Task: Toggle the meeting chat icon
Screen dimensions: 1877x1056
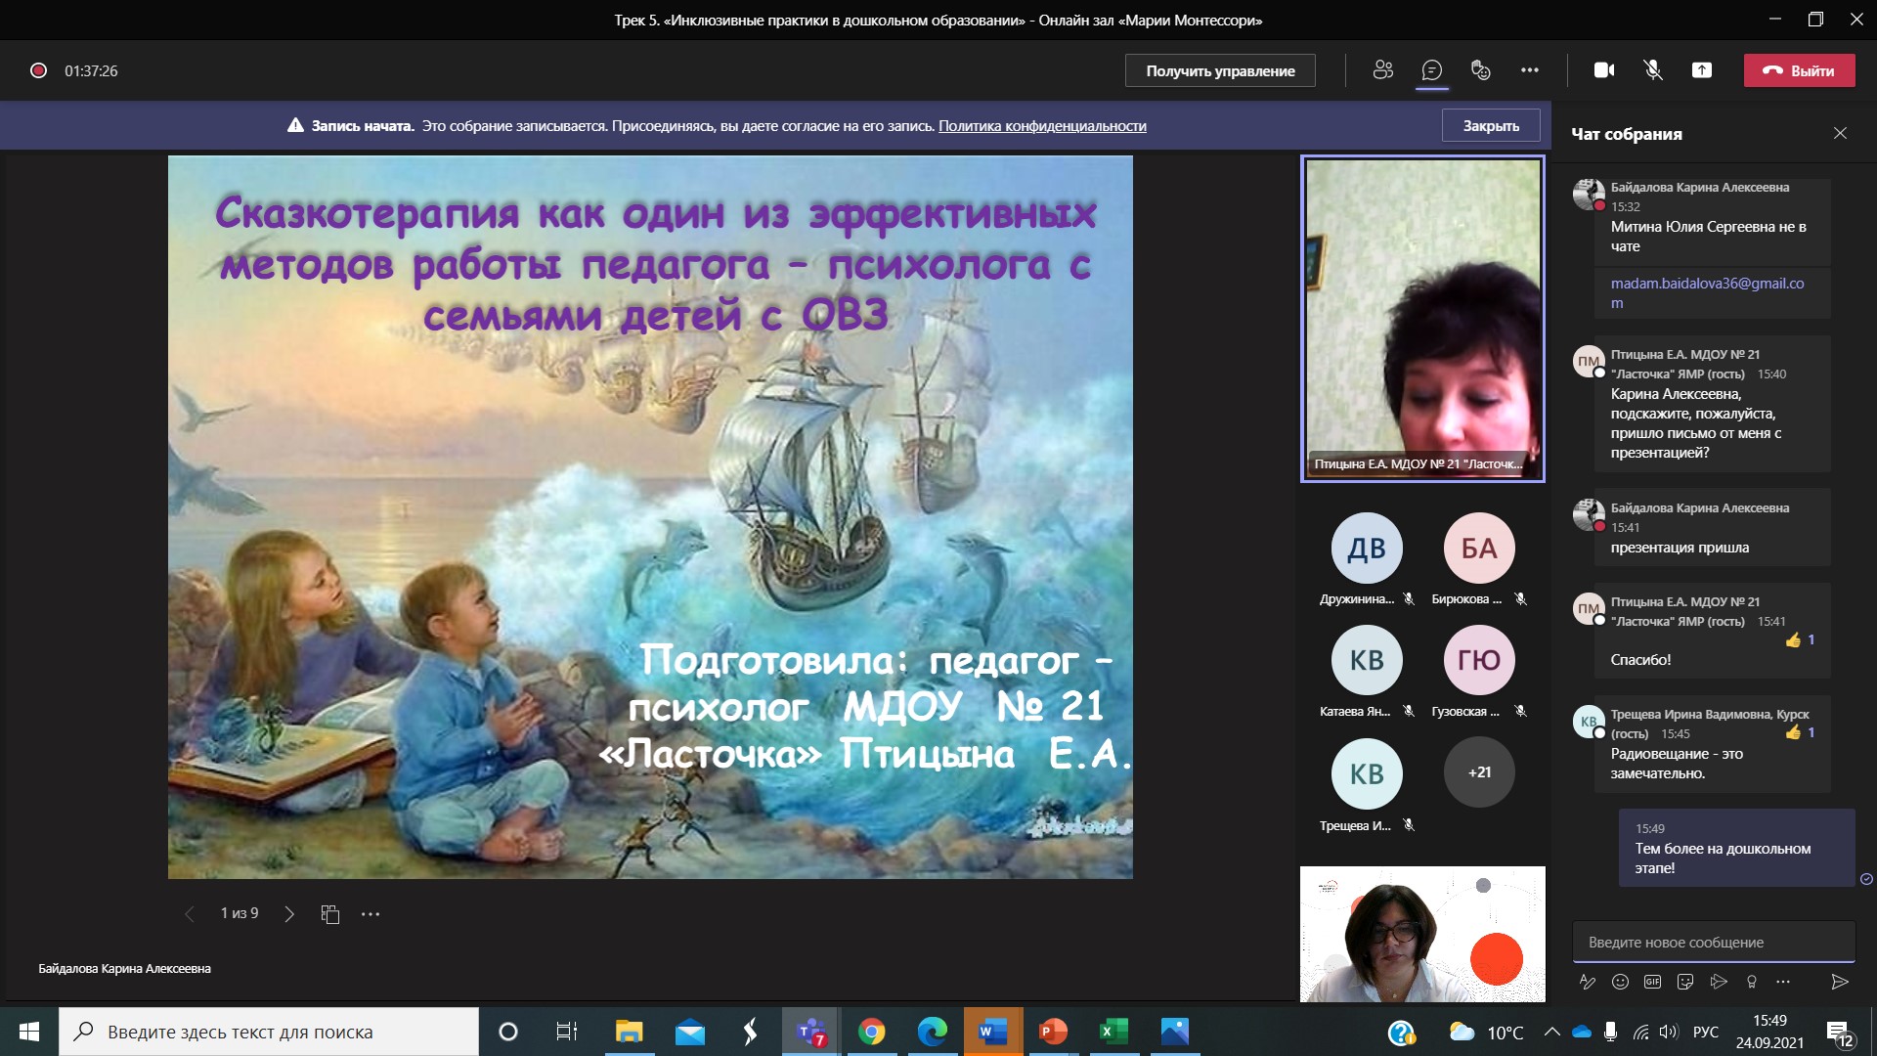Action: click(x=1431, y=70)
